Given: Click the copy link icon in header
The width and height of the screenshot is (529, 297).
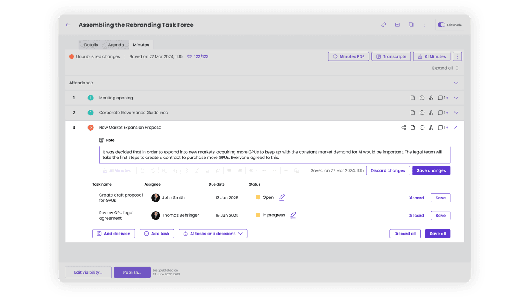Looking at the screenshot, I should 384,25.
